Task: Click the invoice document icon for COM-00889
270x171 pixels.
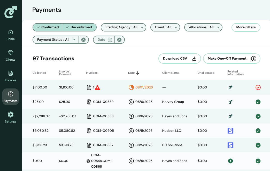Action: [x=89, y=102]
